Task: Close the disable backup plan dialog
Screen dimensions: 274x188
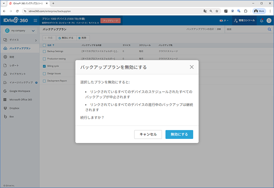Action: (x=191, y=67)
